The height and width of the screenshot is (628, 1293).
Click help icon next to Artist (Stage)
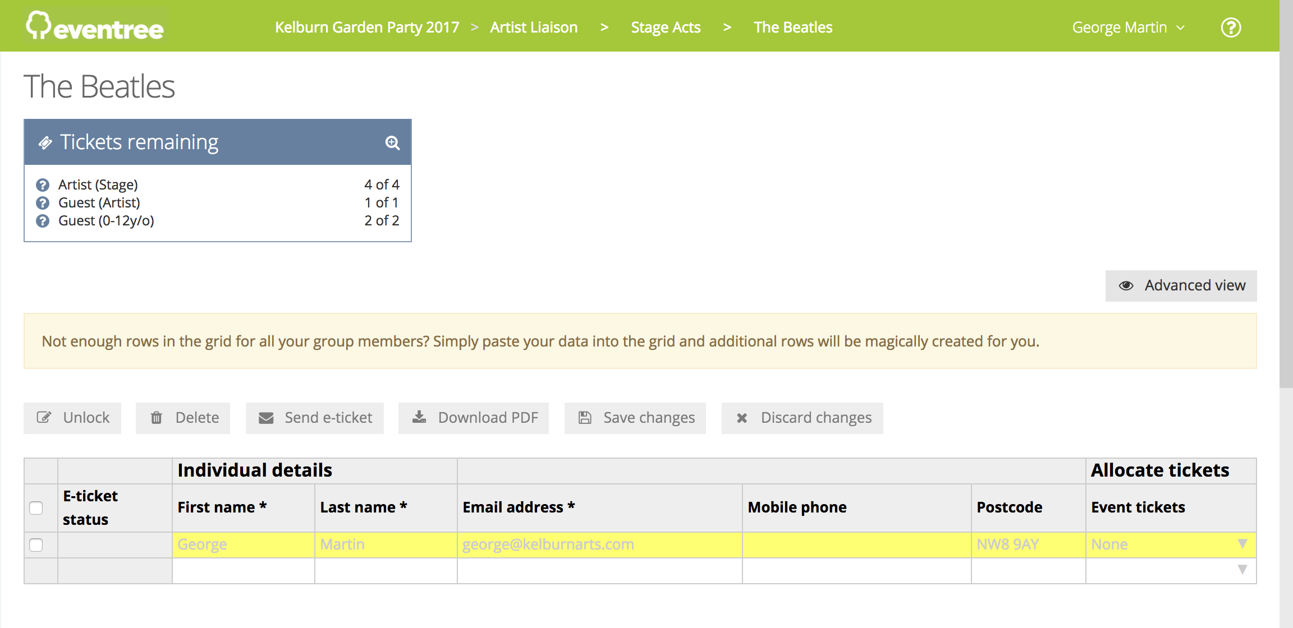tap(43, 185)
